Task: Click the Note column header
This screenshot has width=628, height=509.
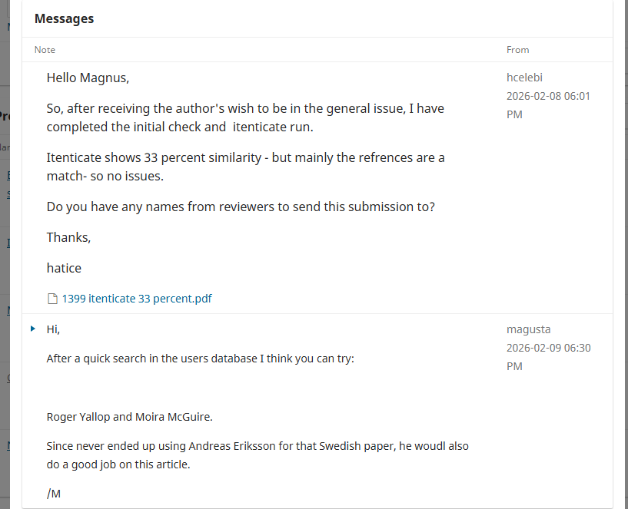Action: coord(45,50)
